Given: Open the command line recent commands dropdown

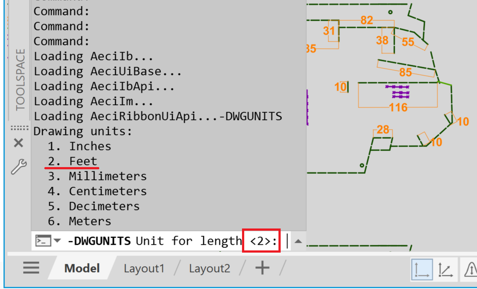Looking at the screenshot, I should tap(57, 241).
